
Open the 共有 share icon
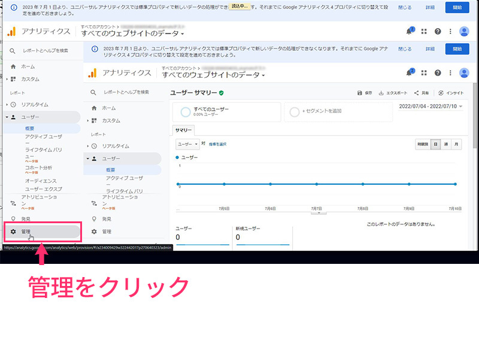(x=416, y=93)
